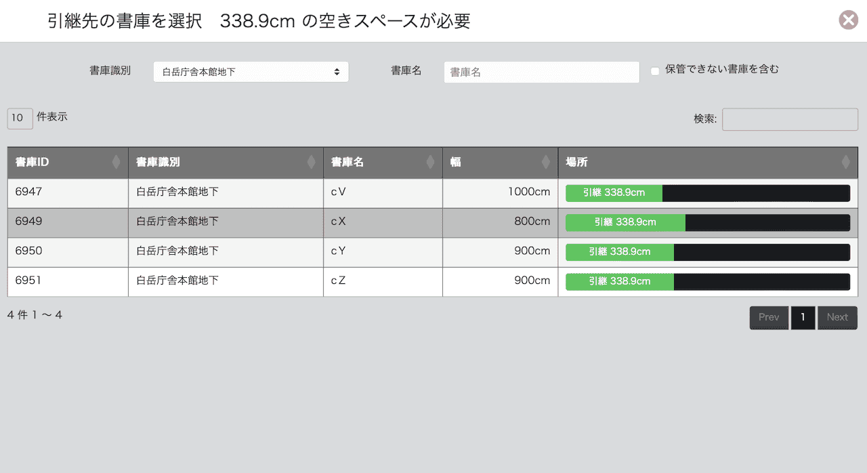Click the 検索 search input box
This screenshot has height=473, width=867.
(789, 119)
